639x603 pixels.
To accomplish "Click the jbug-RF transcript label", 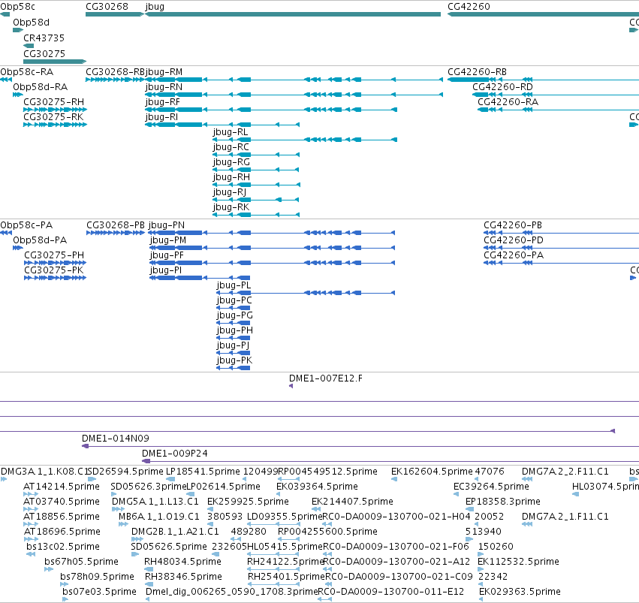I will click(162, 102).
